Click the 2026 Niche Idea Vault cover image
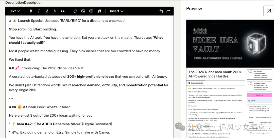The width and height of the screenshot is (274, 138). click(x=230, y=44)
